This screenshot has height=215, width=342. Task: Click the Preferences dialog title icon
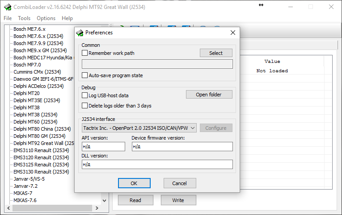[80, 33]
